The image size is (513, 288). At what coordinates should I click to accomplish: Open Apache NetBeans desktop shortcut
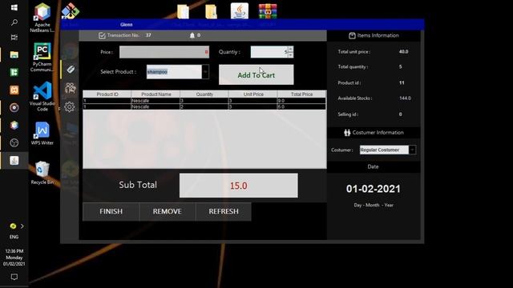42,18
